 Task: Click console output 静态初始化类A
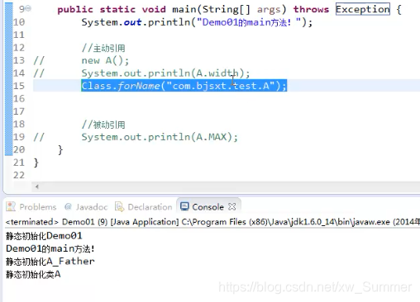(x=33, y=274)
